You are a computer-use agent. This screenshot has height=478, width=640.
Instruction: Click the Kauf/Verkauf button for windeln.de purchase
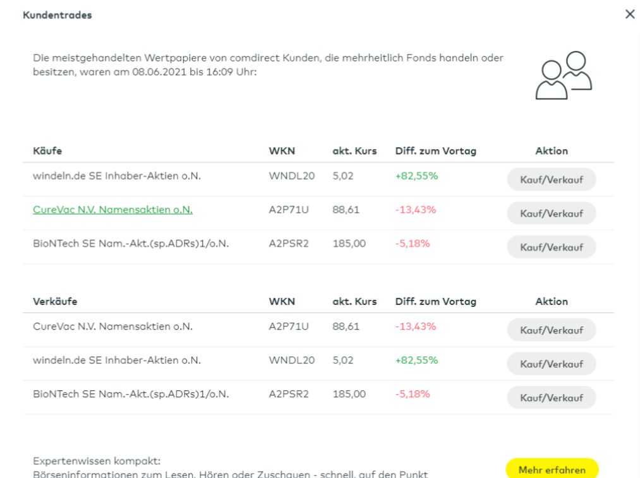(551, 179)
